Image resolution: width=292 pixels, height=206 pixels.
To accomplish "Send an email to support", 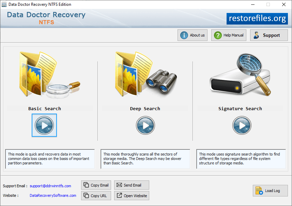I will tap(132, 185).
